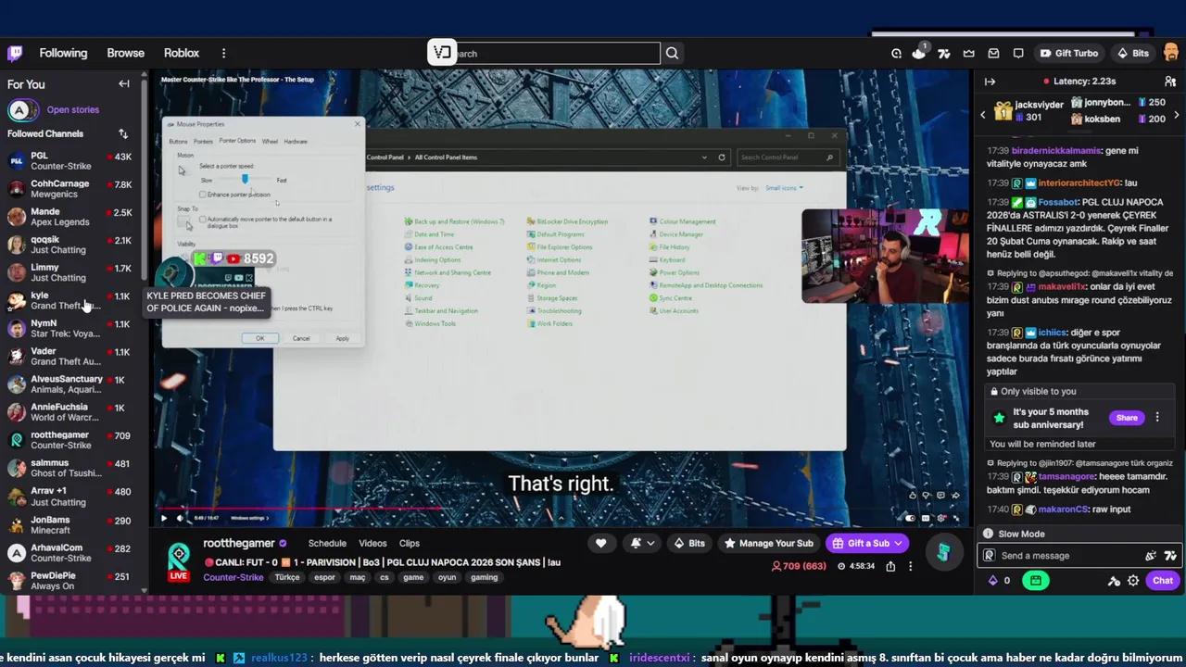This screenshot has width=1186, height=667.
Task: Click the Slow Mode info icon
Action: point(988,534)
